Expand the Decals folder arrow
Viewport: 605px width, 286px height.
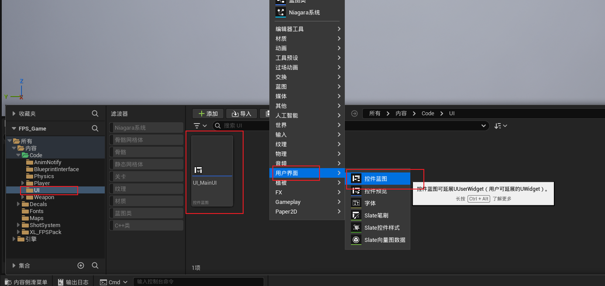click(18, 204)
